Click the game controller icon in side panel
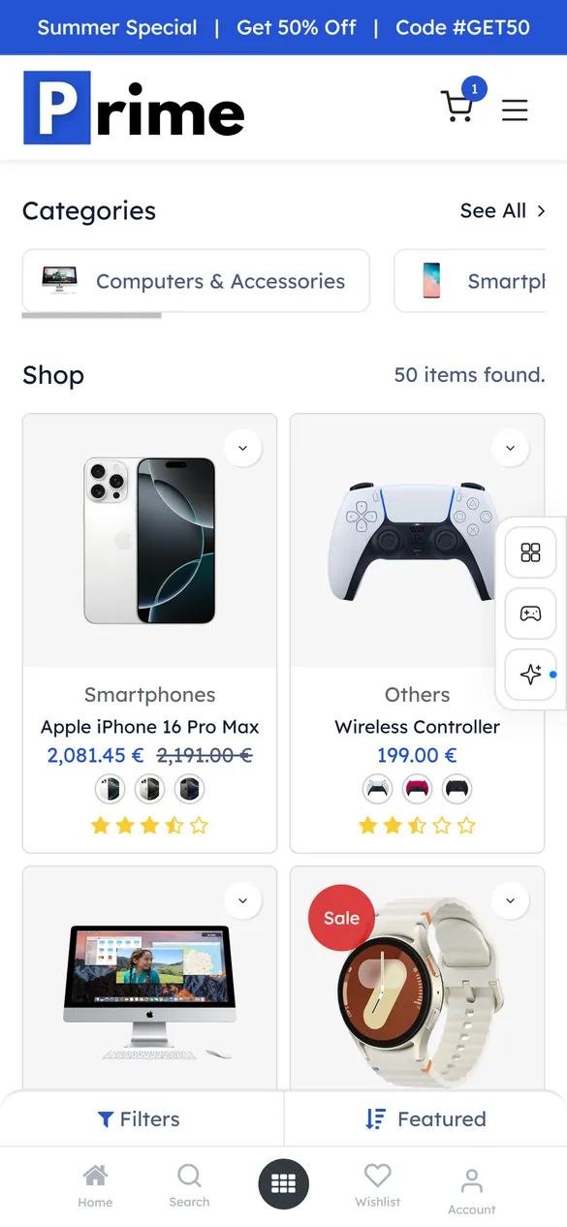 530,613
